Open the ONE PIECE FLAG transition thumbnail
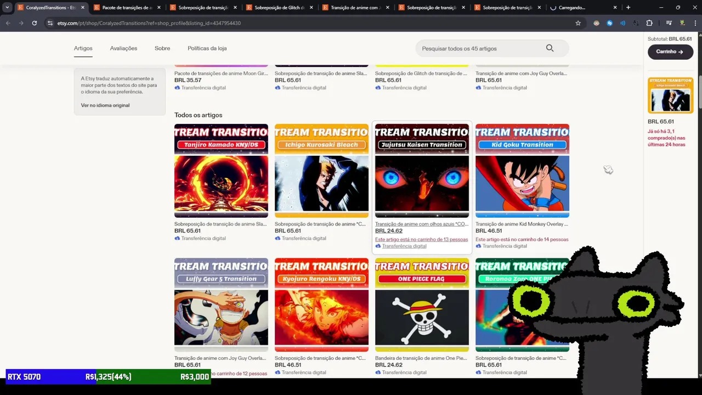This screenshot has height=395, width=702. [x=422, y=305]
